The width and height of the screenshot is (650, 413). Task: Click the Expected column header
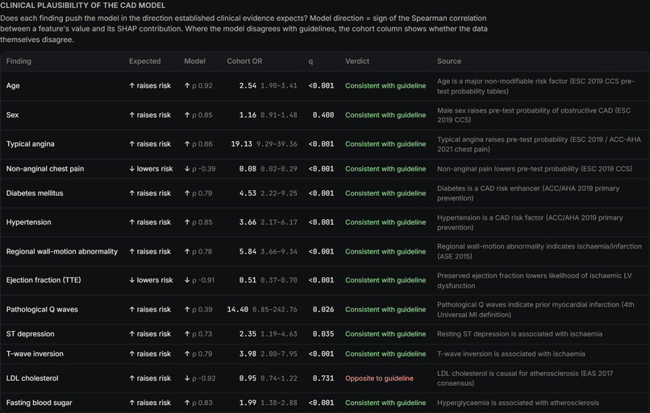pyautogui.click(x=144, y=61)
